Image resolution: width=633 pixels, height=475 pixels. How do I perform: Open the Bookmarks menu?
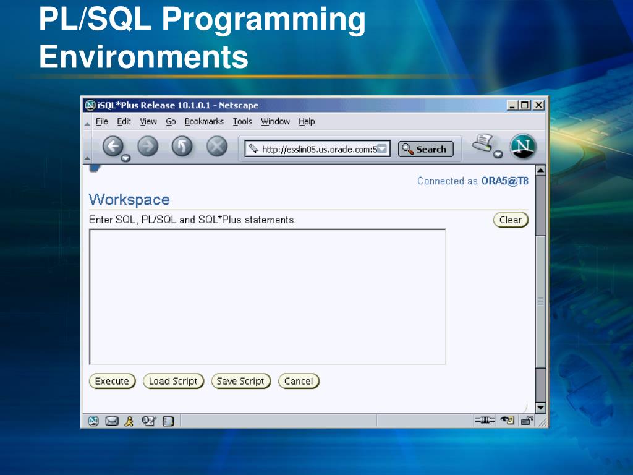click(x=204, y=122)
